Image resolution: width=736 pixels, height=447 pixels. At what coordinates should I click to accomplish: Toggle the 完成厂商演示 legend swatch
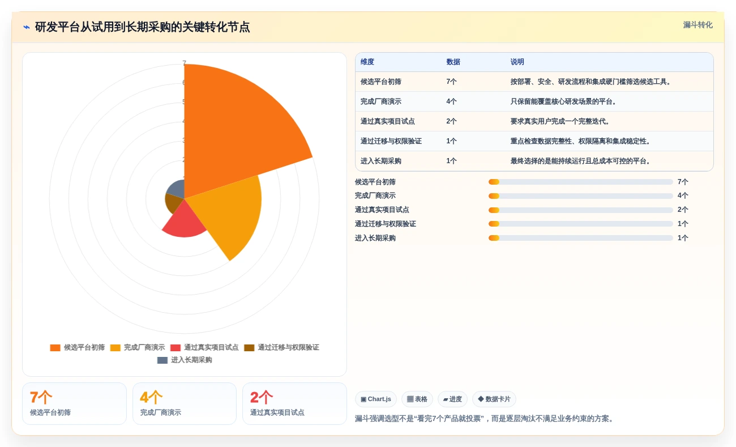point(115,348)
